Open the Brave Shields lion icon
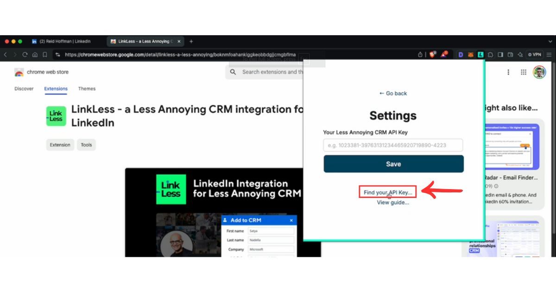This screenshot has width=556, height=292. pyautogui.click(x=433, y=54)
